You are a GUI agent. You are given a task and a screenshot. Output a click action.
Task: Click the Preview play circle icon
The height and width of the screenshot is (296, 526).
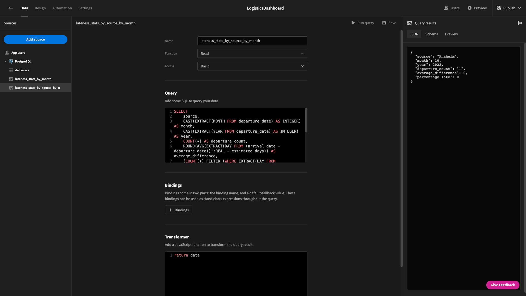coord(470,8)
